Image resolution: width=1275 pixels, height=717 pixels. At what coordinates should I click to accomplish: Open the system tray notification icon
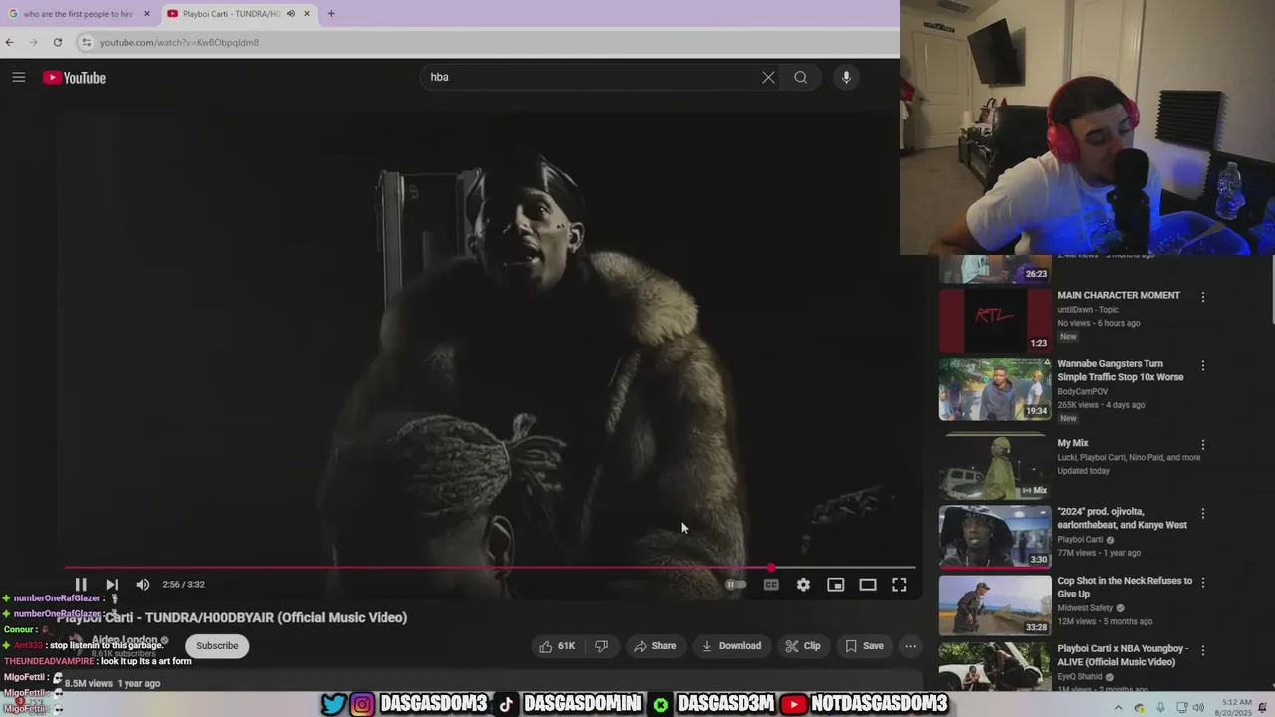pos(1262,708)
